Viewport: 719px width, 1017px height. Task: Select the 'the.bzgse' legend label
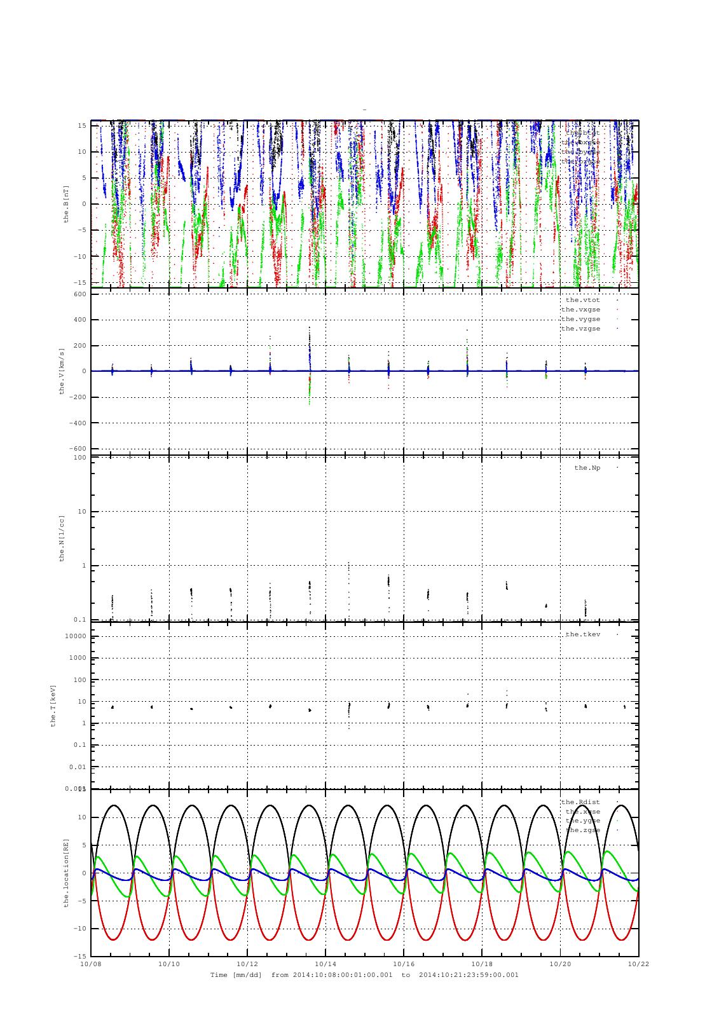click(x=580, y=161)
